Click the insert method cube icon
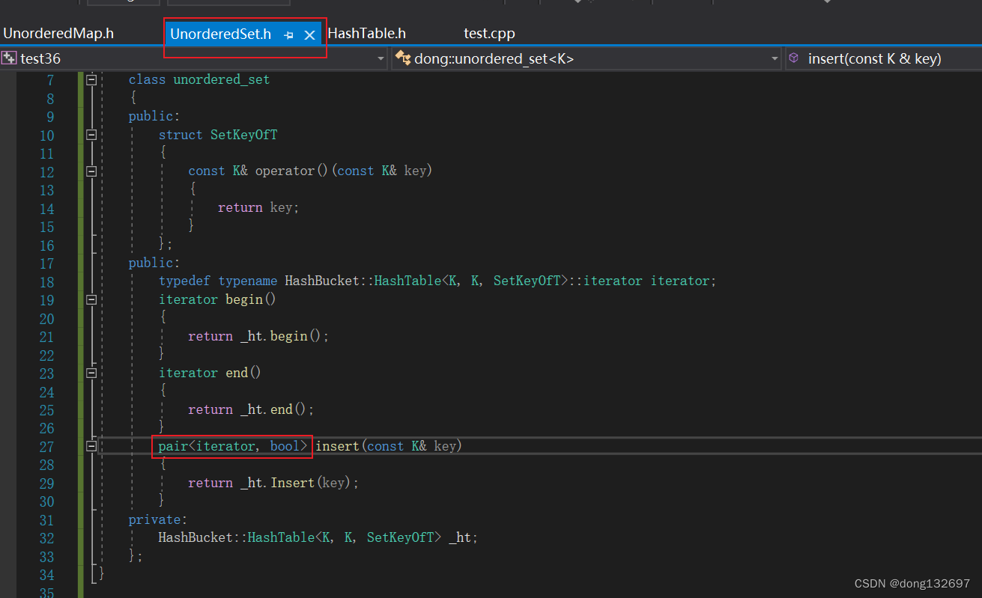Image resolution: width=982 pixels, height=598 pixels. tap(795, 58)
